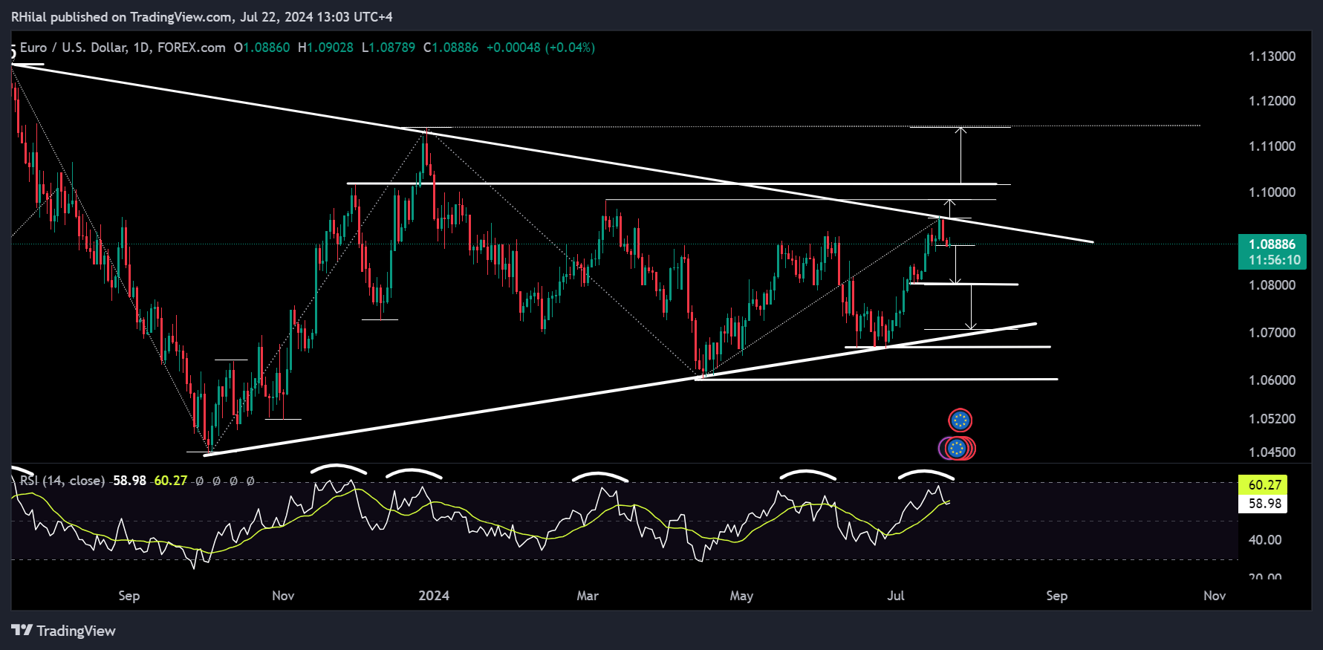Click the change value +0.00048 (+0.04%)
The image size is (1323, 650).
pos(541,48)
